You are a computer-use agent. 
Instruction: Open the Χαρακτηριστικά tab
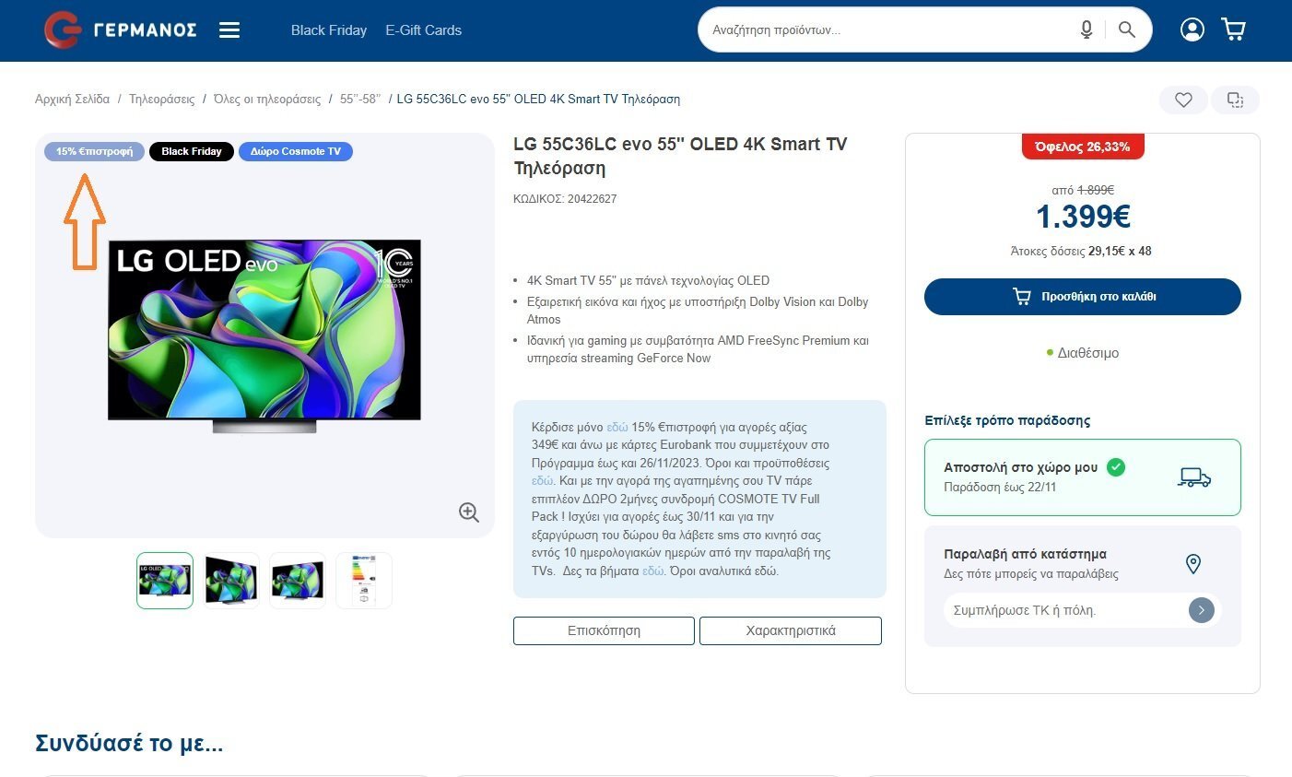click(x=791, y=630)
